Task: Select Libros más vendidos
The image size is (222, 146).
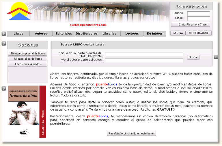Action: (x=28, y=64)
